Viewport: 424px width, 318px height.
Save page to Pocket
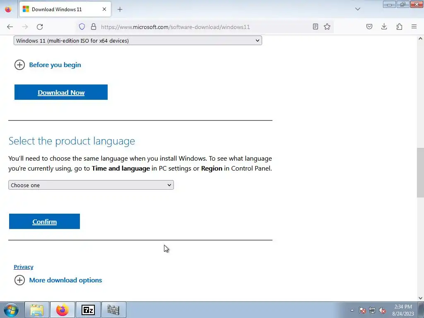pos(369,26)
